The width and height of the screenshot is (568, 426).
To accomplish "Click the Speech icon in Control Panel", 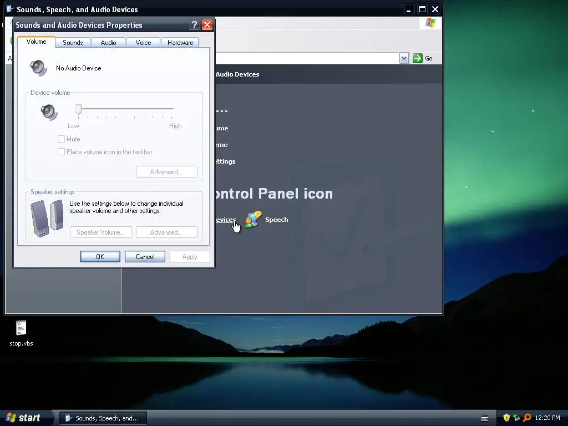I will click(253, 220).
